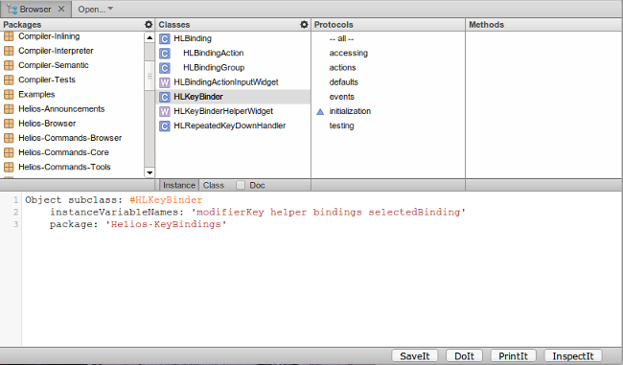Viewport: 623px width, 365px height.
Task: Switch to the Instance side toggle
Action: click(179, 185)
